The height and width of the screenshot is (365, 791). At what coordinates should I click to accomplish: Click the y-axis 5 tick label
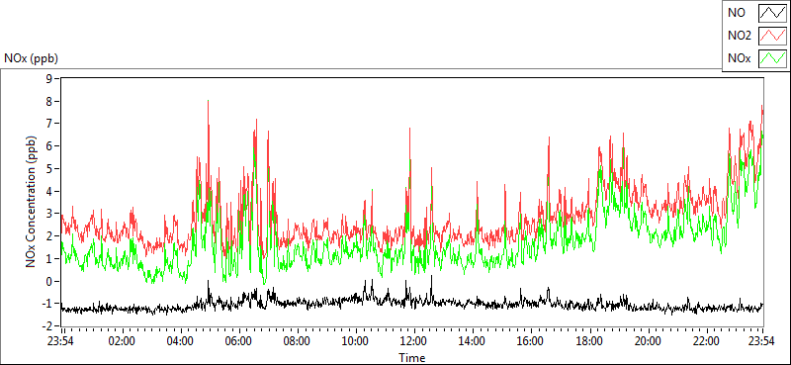tap(49, 168)
